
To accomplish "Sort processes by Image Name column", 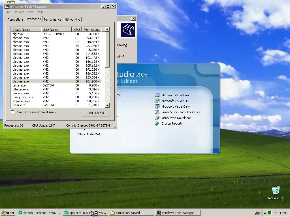I will click(26, 29).
